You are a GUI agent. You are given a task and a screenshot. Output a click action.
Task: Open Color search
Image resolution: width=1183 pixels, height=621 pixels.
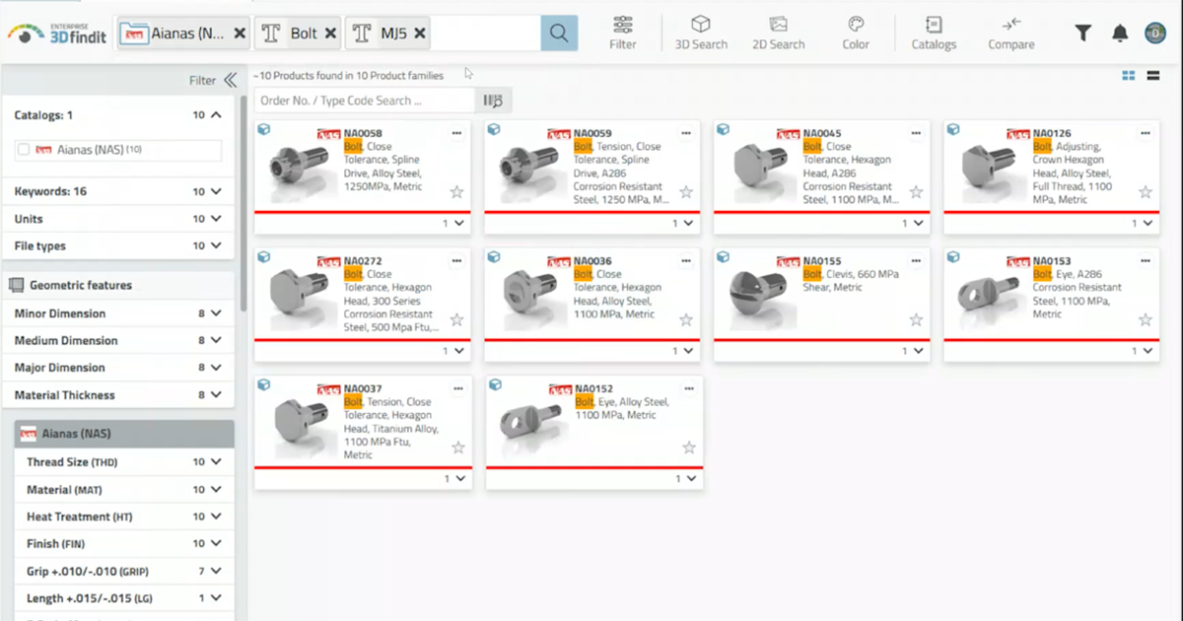coord(856,33)
